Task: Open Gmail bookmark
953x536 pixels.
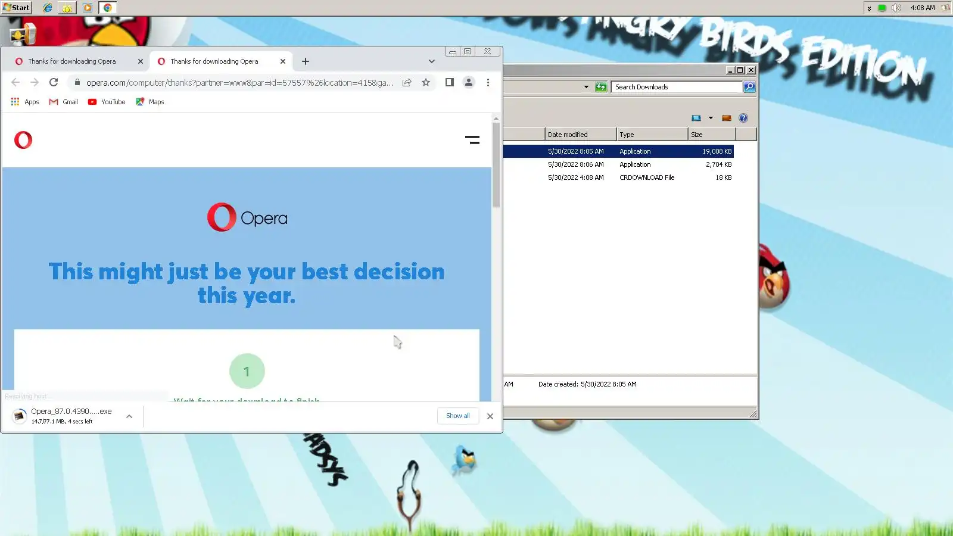Action: (x=64, y=102)
